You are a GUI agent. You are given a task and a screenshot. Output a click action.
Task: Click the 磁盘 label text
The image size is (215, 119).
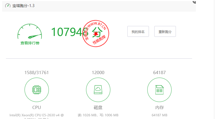(98, 107)
